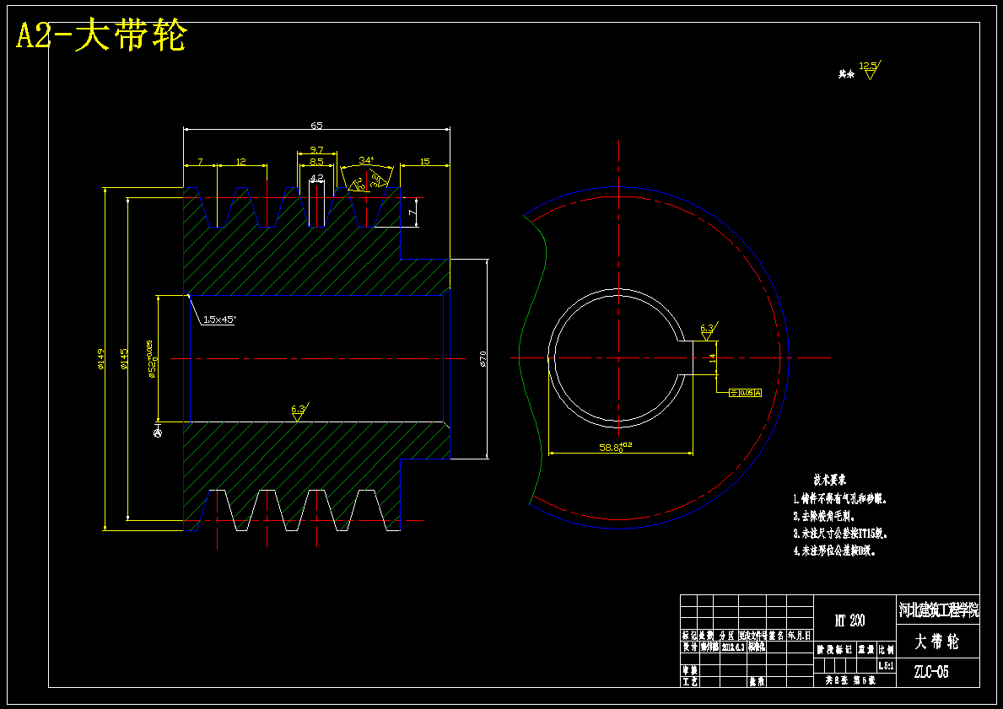Select the groove bottom width "4.2"
Viewport: 1003px width, 709px height.
(x=316, y=178)
